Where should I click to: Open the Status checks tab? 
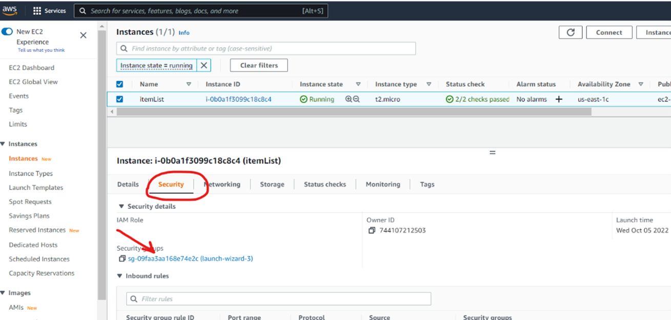pos(325,185)
